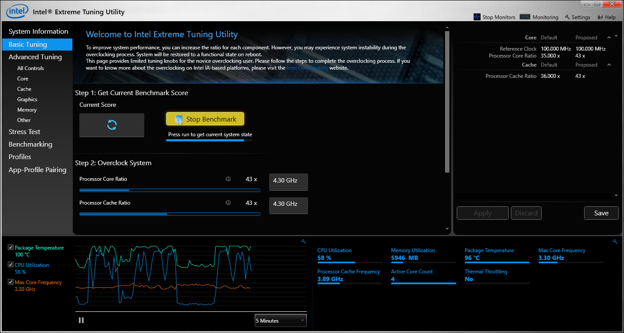Click the Stop Monitors waveform icon
The width and height of the screenshot is (624, 333).
(x=477, y=17)
